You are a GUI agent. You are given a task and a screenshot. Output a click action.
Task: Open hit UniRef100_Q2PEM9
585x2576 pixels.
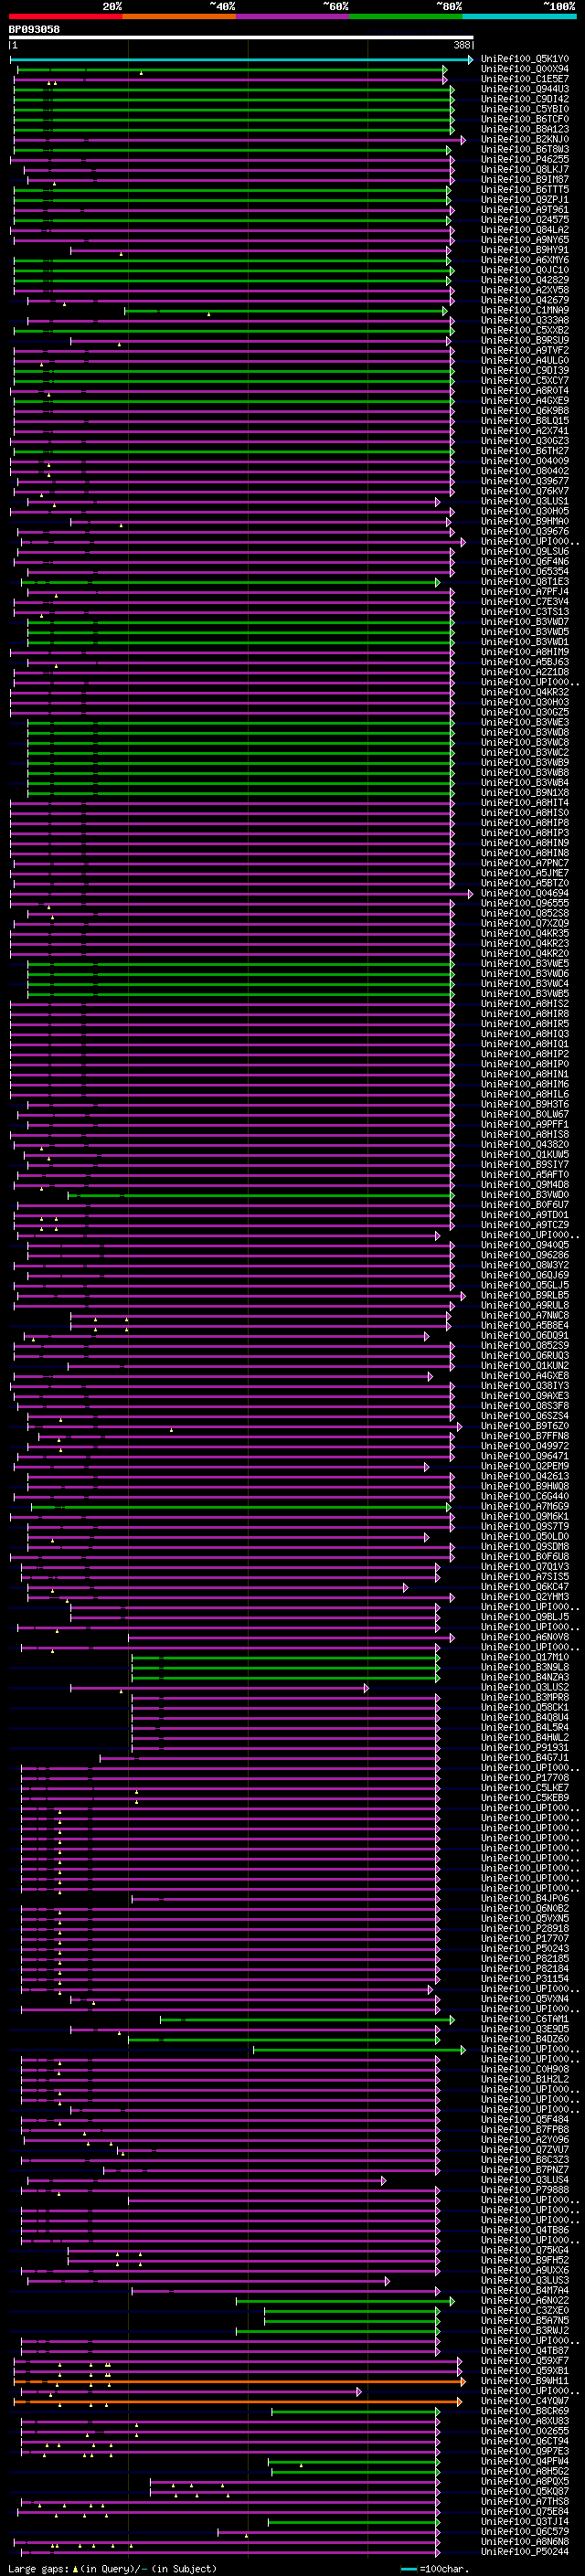[x=525, y=1466]
